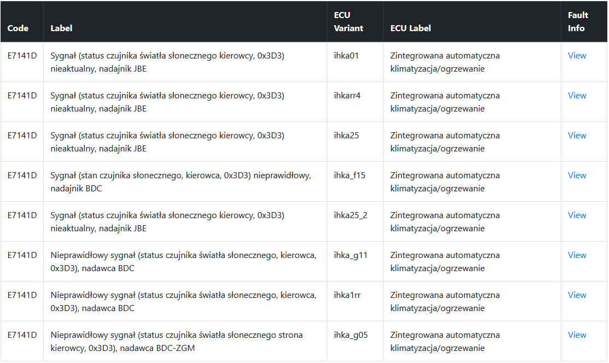The image size is (609, 363).
Task: Click the Code column header
Action: 18,28
